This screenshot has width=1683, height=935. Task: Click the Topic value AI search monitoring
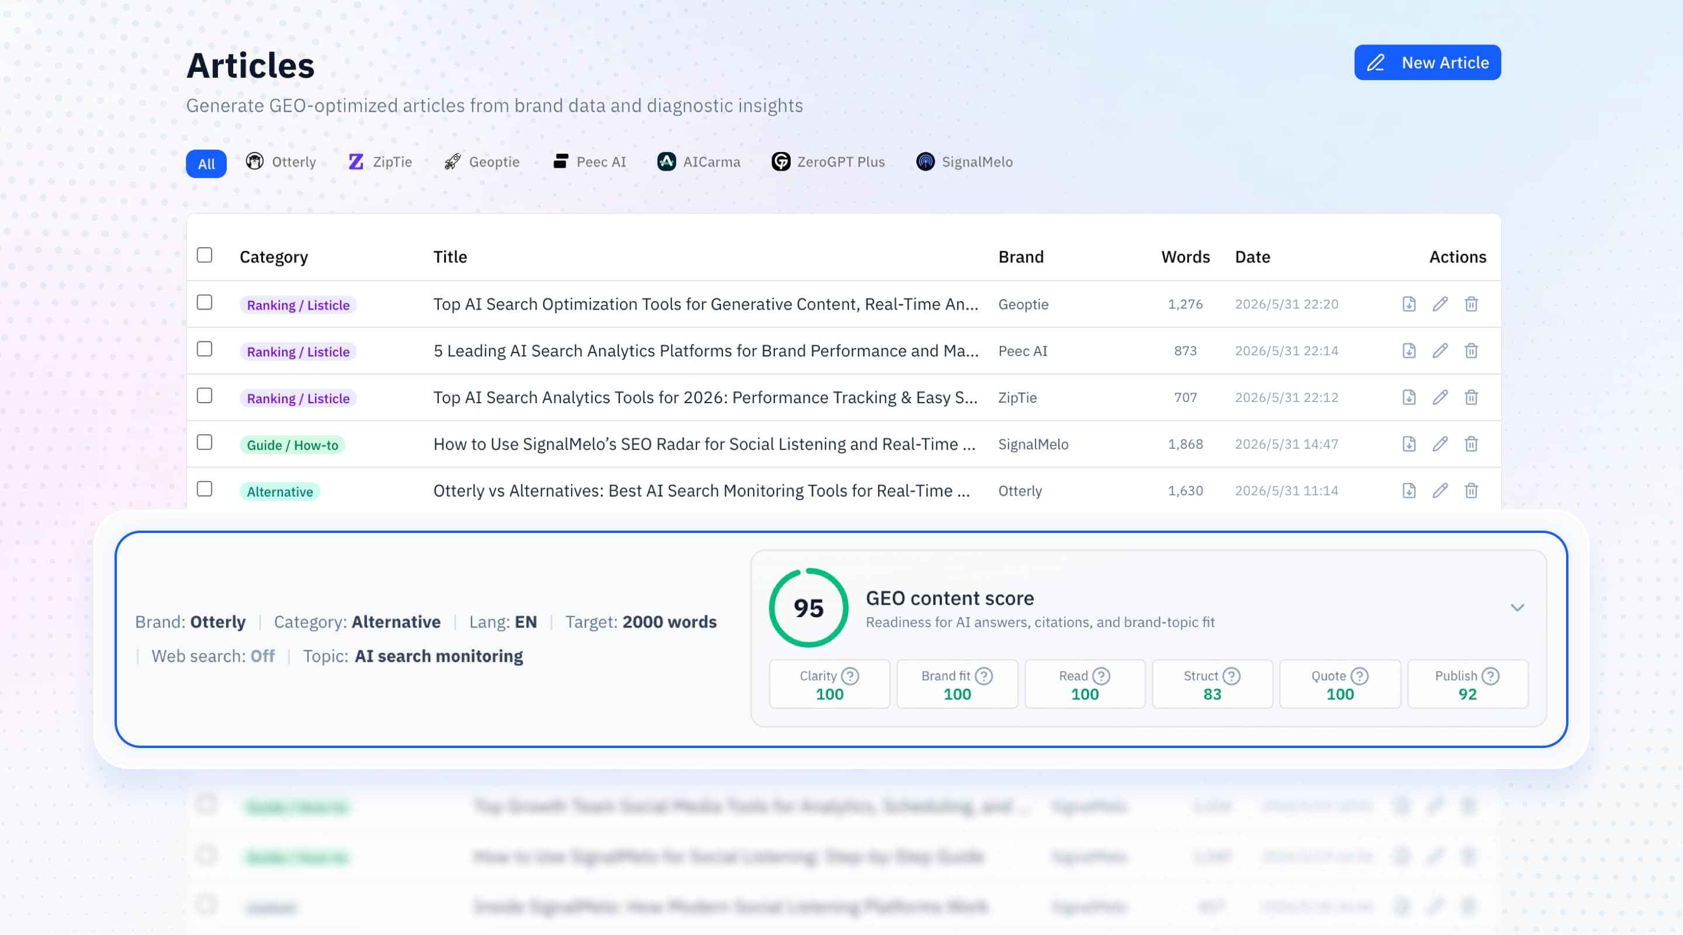(x=438, y=656)
